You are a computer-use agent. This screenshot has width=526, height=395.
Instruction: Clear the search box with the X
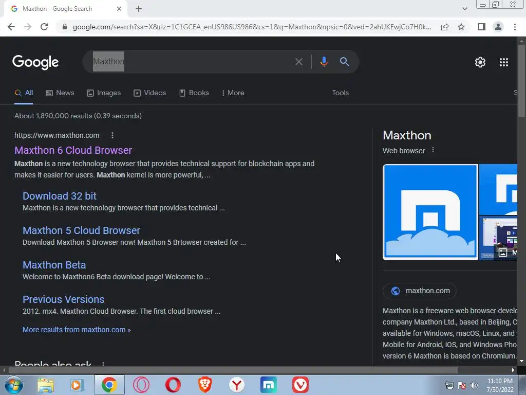299,62
